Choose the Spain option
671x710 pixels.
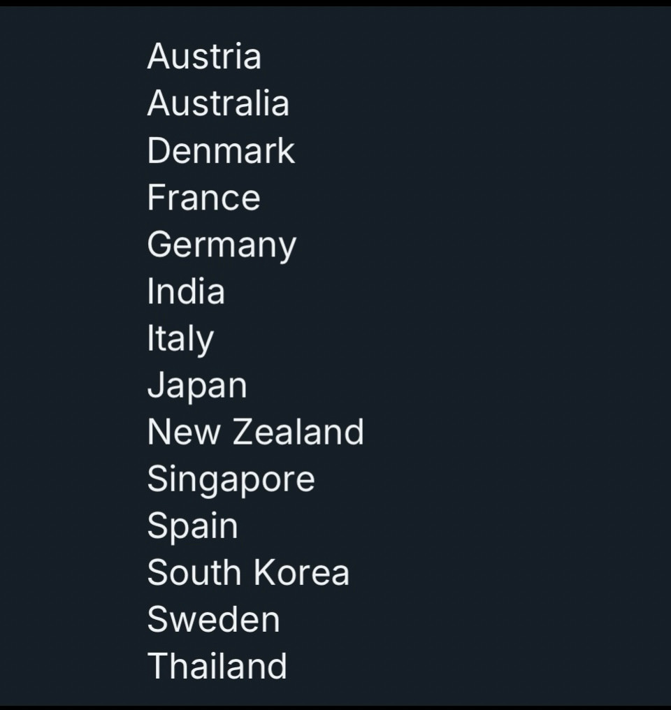192,527
